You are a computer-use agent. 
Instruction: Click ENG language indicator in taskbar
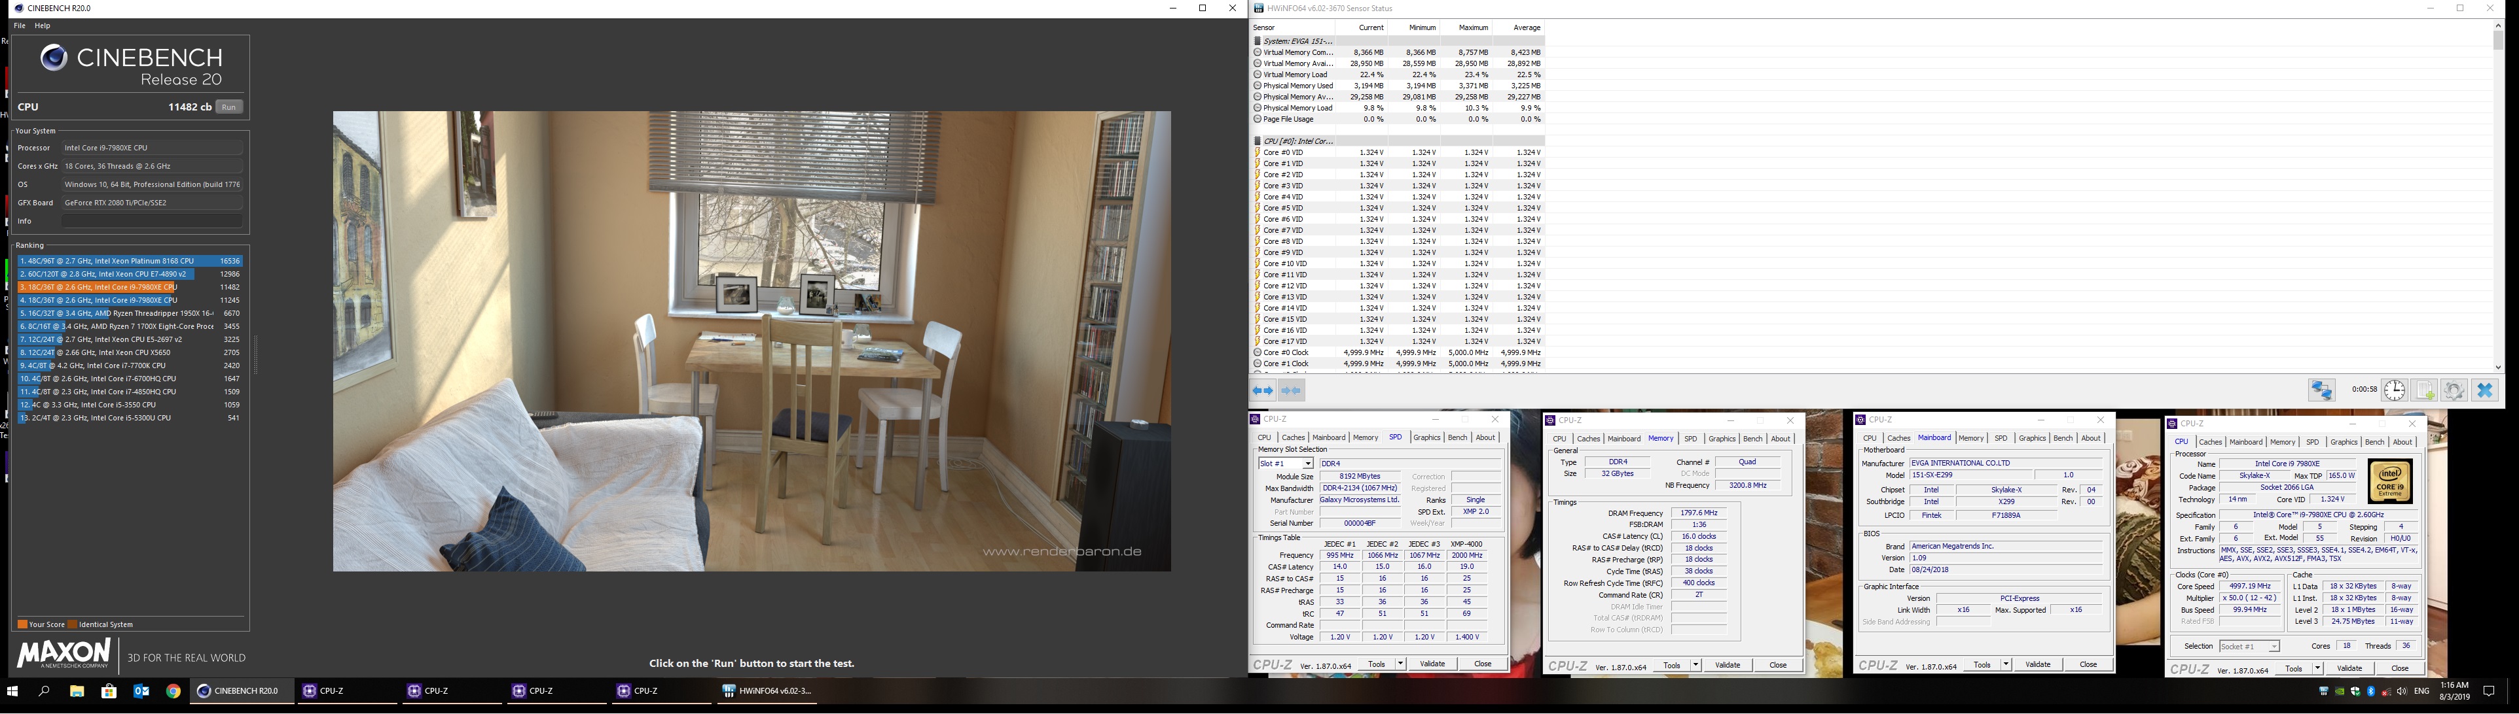(x=2421, y=692)
